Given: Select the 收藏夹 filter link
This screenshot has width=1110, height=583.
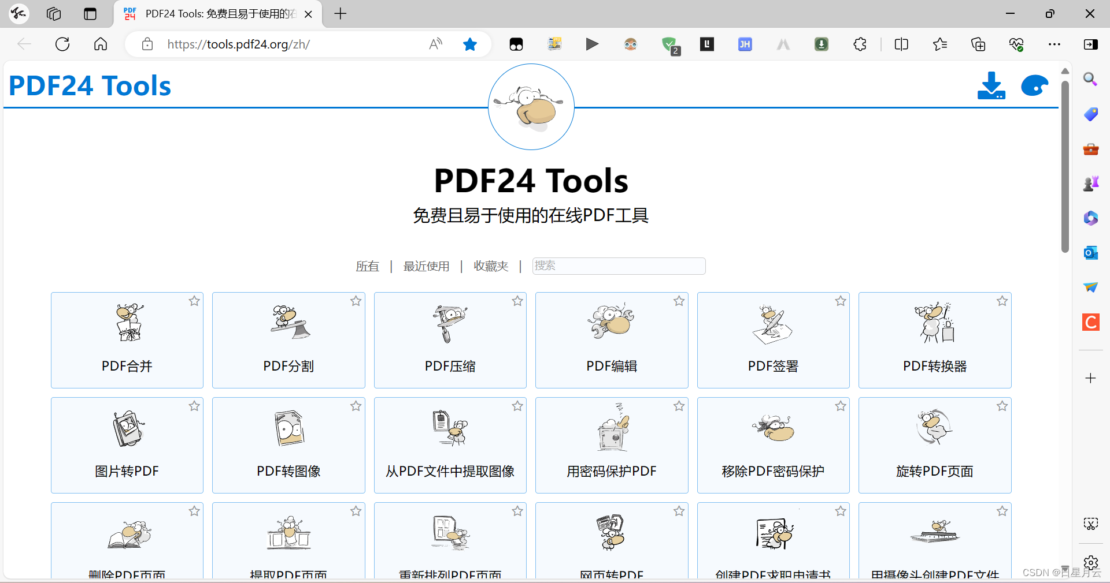Looking at the screenshot, I should (490, 266).
